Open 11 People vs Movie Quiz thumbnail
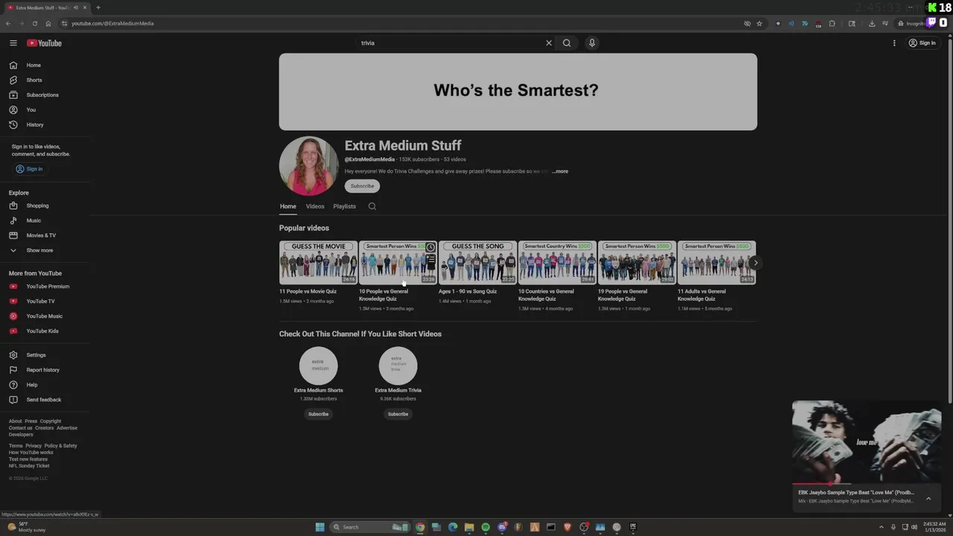This screenshot has width=953, height=536. pyautogui.click(x=318, y=262)
